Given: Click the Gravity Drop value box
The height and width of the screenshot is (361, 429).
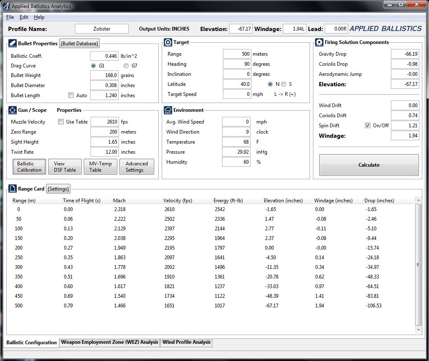Looking at the screenshot, I should pyautogui.click(x=405, y=54).
